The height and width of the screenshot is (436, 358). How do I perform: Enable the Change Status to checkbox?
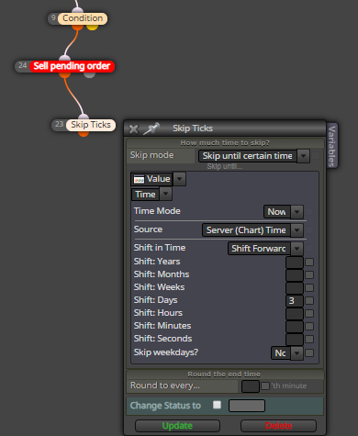pos(217,405)
